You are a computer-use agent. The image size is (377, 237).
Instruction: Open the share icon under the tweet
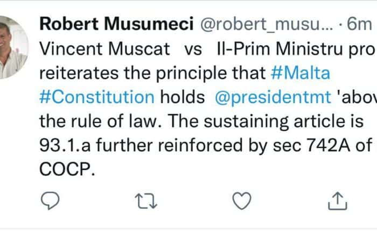point(337,201)
